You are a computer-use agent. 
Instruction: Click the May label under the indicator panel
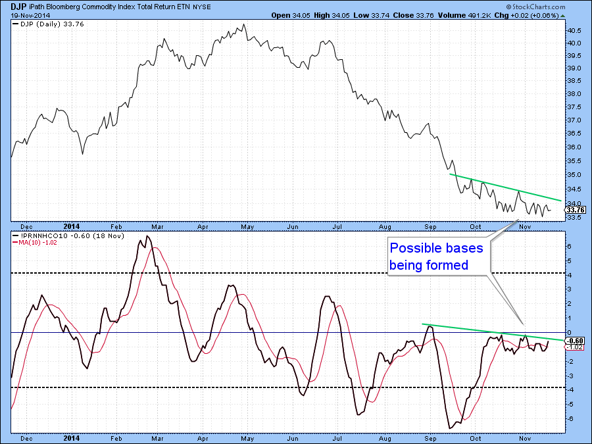click(248, 439)
